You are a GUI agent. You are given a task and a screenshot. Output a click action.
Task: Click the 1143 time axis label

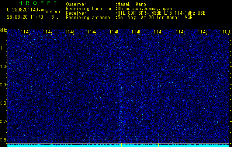pos(70,32)
